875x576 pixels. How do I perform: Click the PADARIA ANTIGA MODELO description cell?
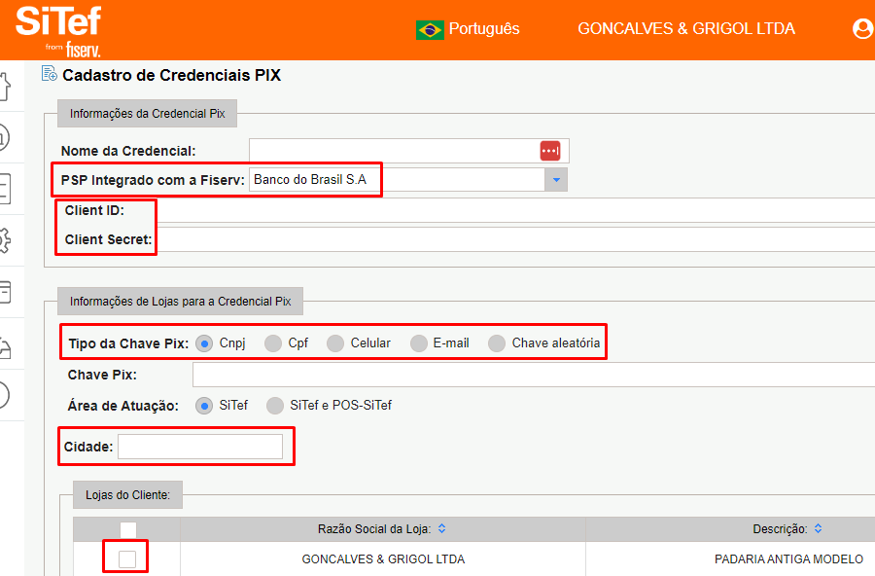point(788,559)
